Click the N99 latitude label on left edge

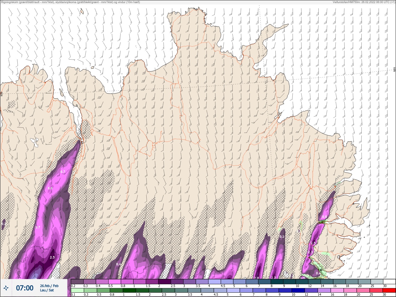coord(2,93)
